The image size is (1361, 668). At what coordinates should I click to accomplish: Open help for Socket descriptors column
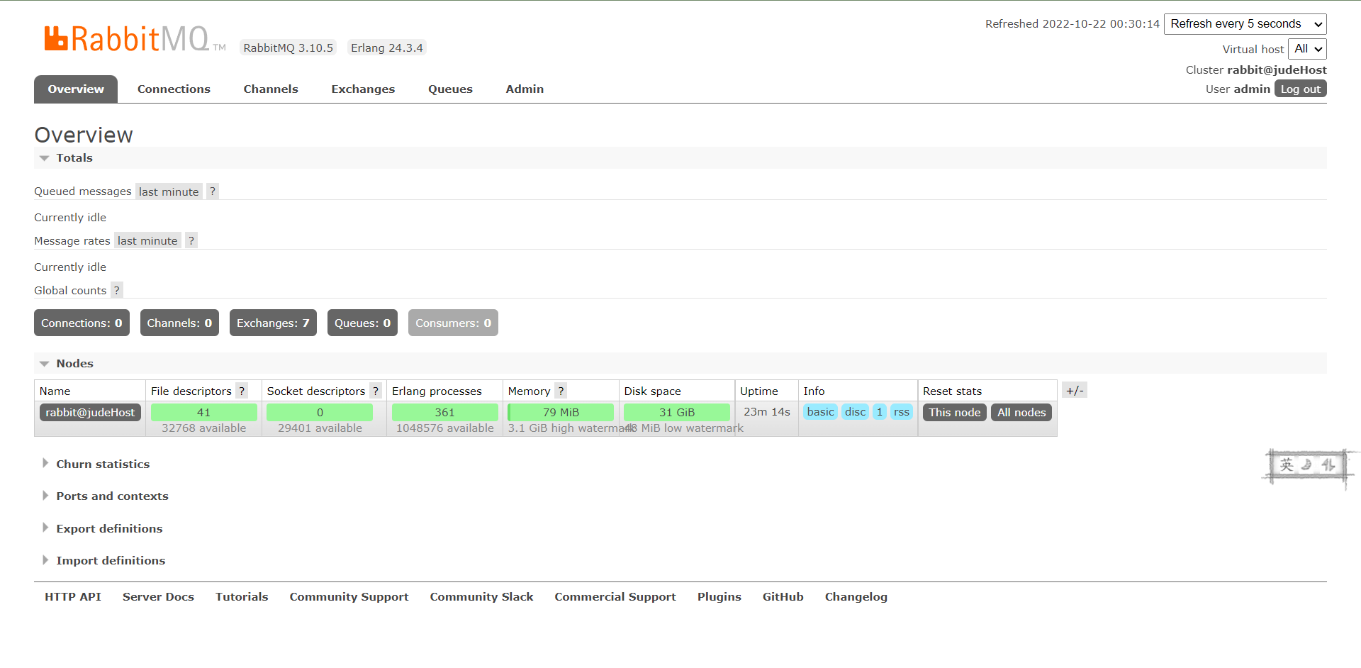pos(376,391)
